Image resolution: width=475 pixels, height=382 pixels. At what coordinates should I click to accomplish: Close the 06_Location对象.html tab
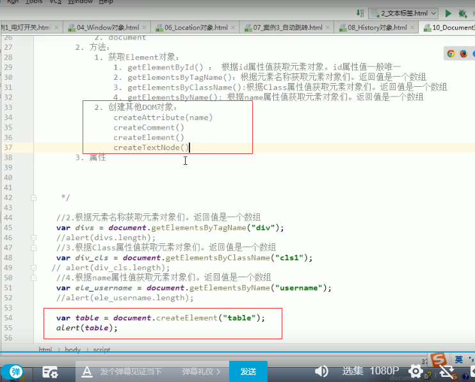click(x=232, y=27)
